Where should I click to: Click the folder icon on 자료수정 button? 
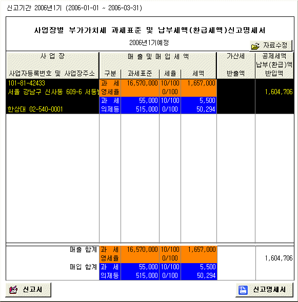[x=255, y=46]
